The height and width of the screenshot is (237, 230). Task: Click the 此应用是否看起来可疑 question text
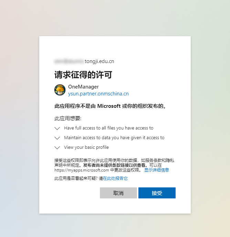(76, 178)
